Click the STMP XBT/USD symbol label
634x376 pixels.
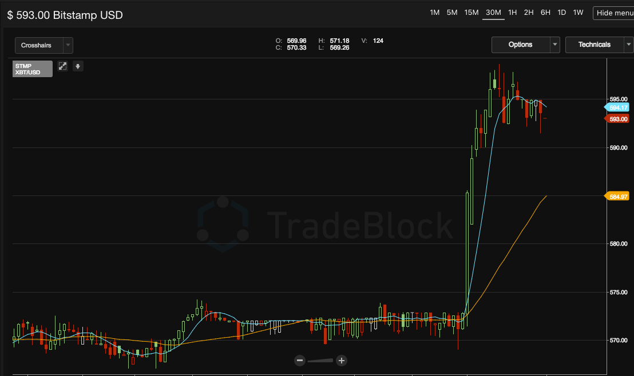coord(33,69)
